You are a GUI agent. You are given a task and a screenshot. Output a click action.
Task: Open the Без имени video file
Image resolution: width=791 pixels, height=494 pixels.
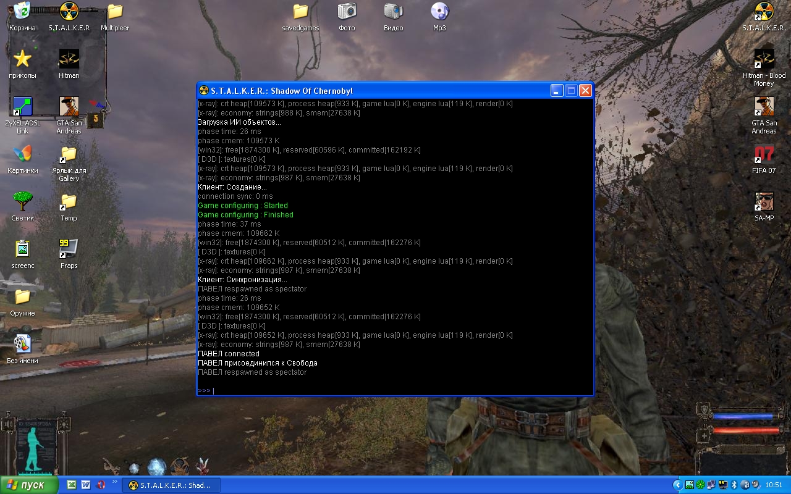pos(22,350)
